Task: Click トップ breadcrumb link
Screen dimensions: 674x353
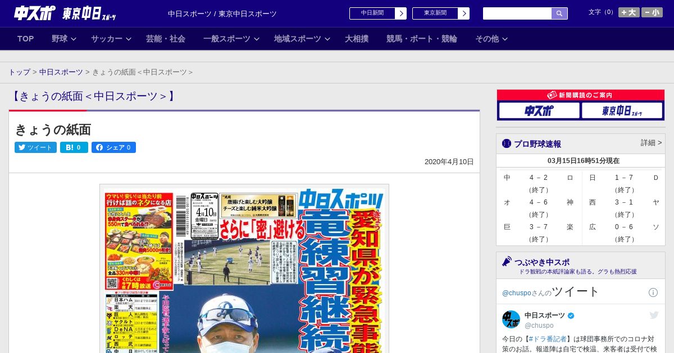Action: pos(19,72)
